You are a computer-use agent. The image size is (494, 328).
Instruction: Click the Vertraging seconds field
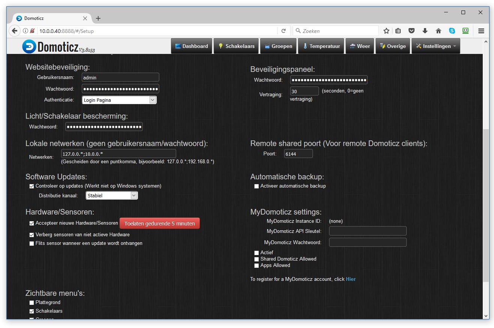(x=304, y=91)
